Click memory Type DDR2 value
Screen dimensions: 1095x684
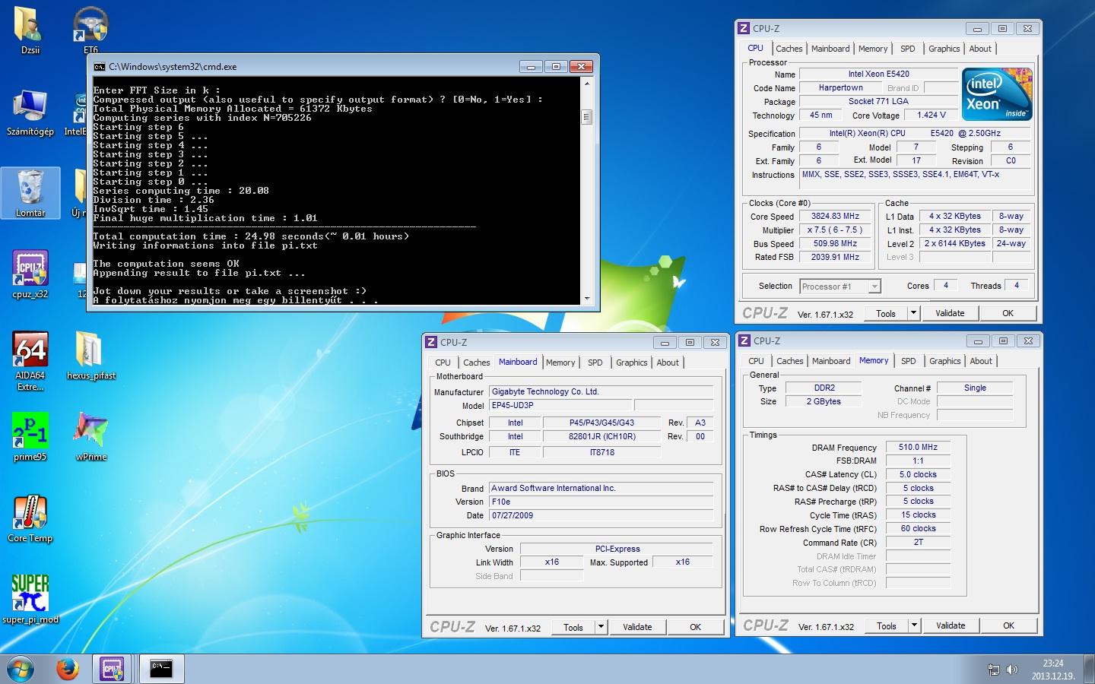[824, 388]
